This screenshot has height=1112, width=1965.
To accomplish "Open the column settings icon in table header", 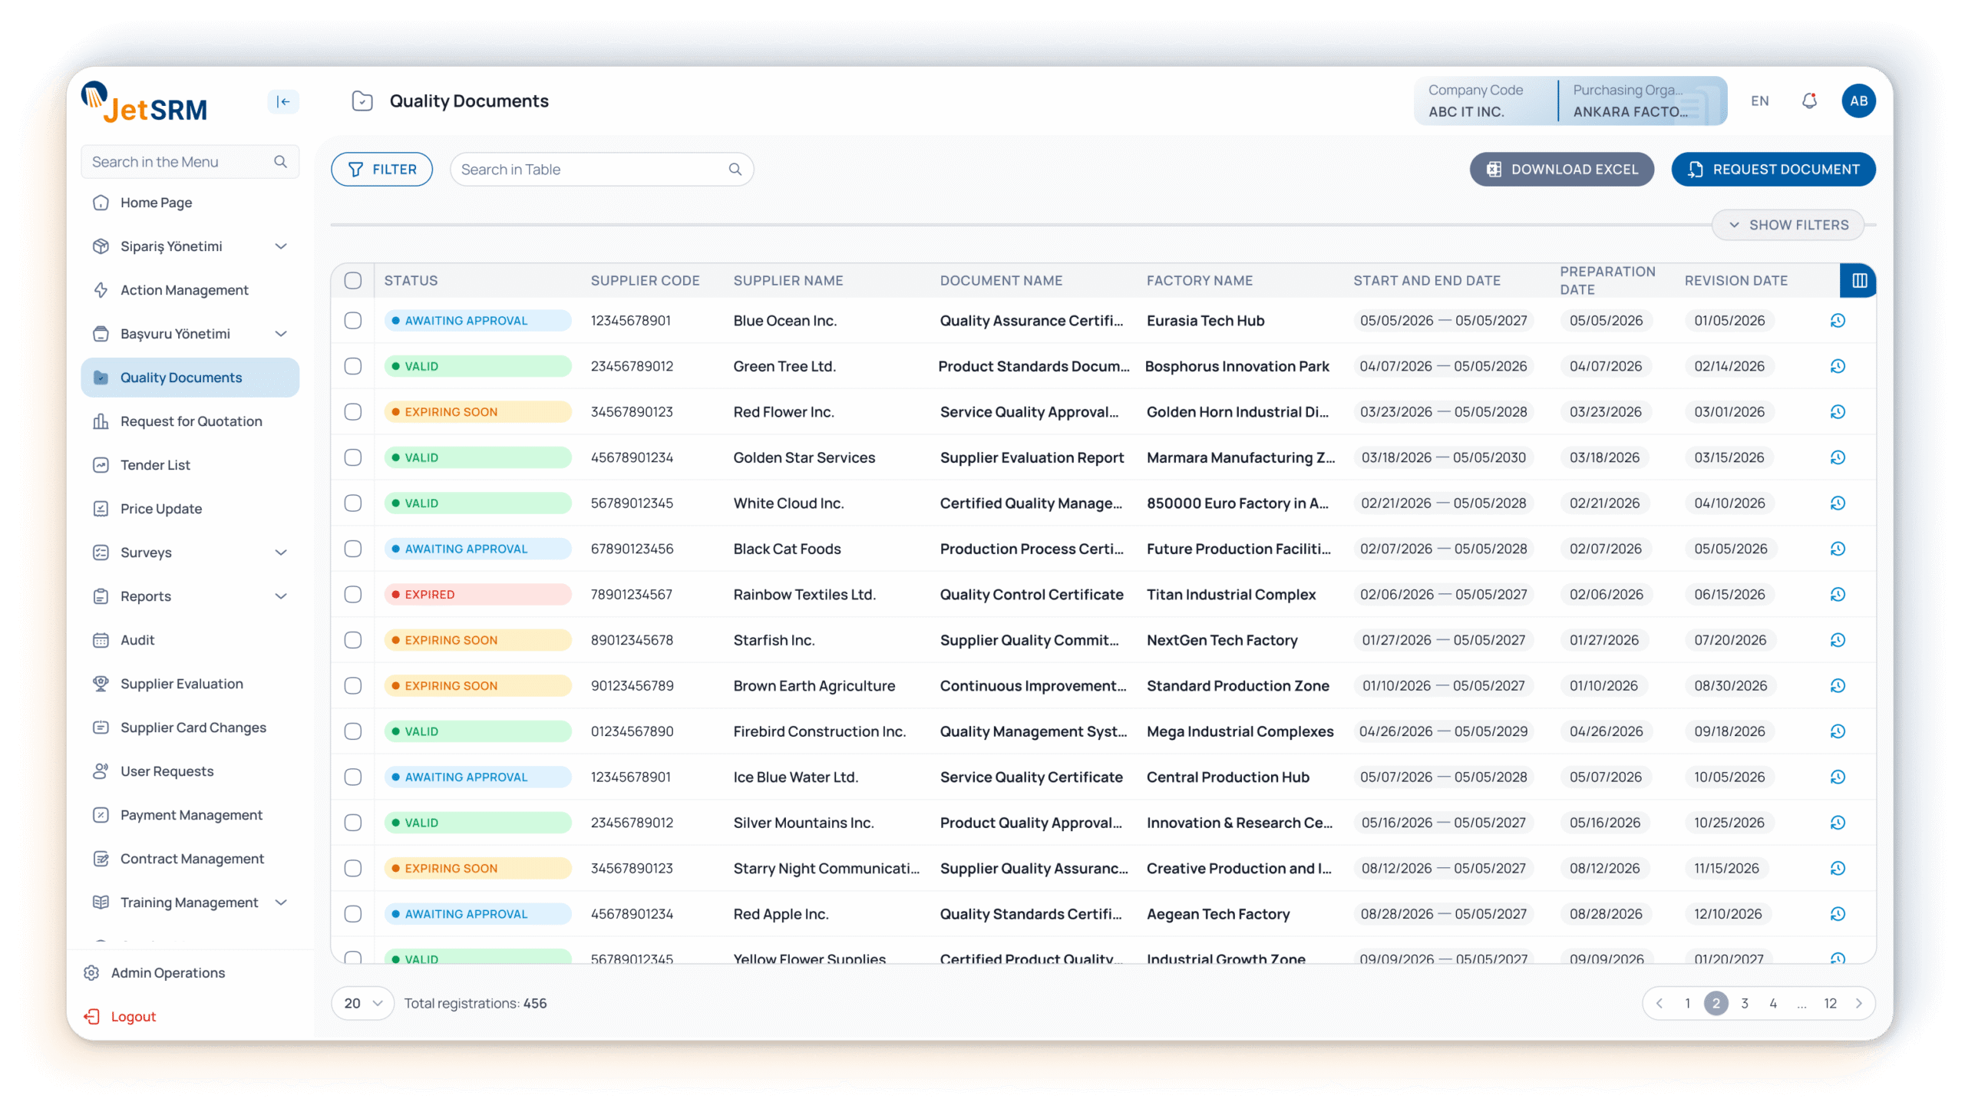I will pos(1859,281).
